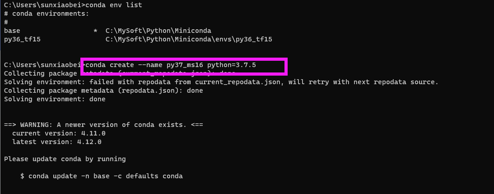Viewport: 494px width, 194px height.
Task: Click the base Miniconda install path
Action: [158, 31]
